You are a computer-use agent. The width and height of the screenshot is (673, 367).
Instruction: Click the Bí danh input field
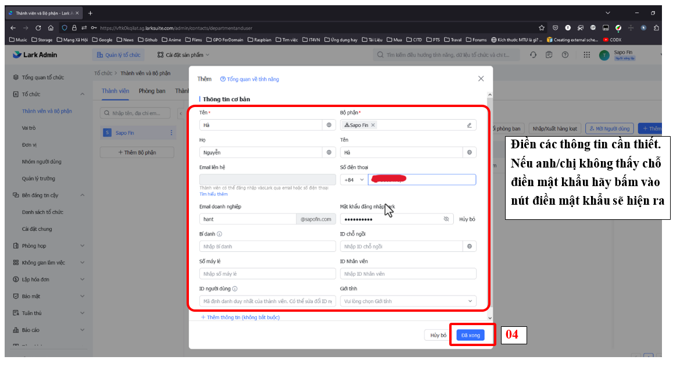(267, 247)
